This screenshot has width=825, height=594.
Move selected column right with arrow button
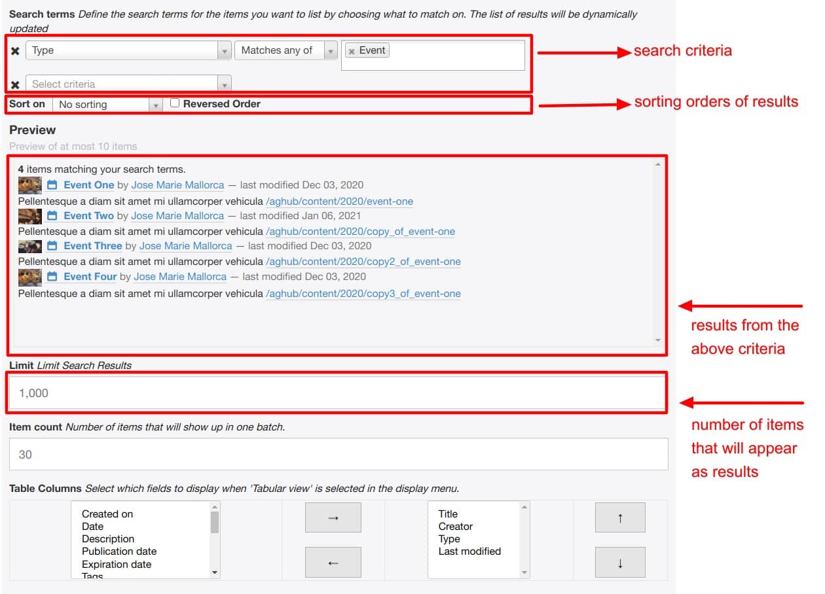coord(333,517)
